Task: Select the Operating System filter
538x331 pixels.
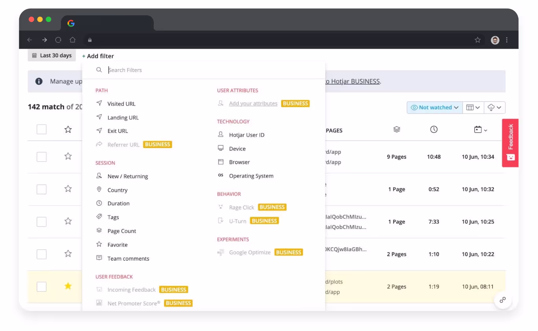Action: click(x=251, y=176)
